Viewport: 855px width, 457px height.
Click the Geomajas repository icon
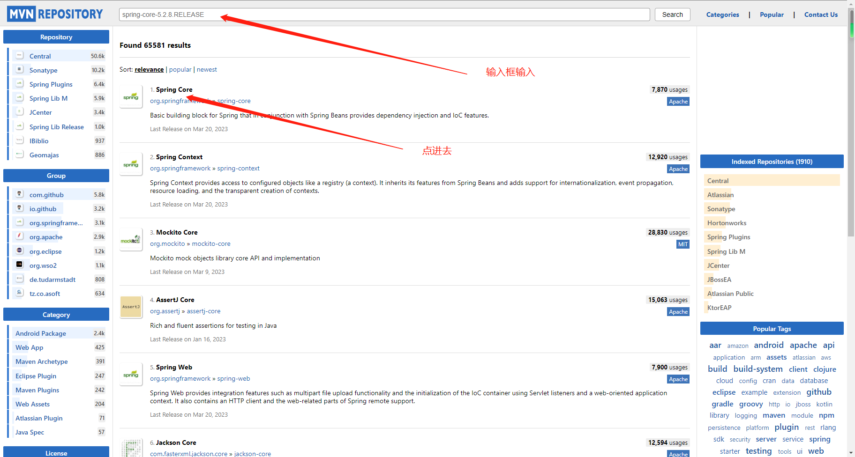click(x=20, y=155)
